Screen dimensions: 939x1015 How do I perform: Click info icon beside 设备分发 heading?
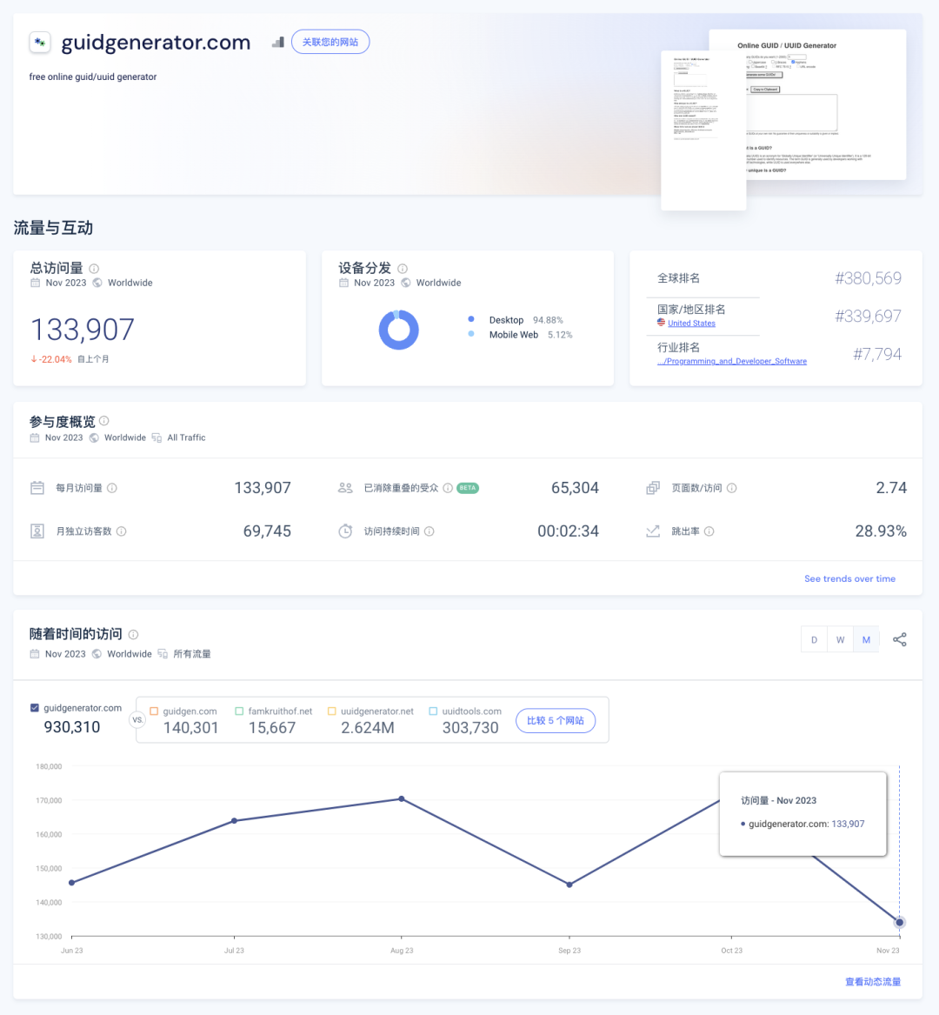402,269
